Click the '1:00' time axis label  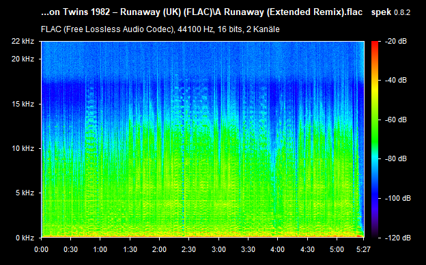100,249
